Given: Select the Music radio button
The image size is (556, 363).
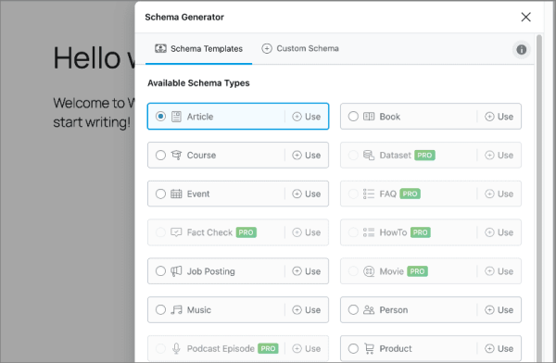Looking at the screenshot, I should coord(160,310).
